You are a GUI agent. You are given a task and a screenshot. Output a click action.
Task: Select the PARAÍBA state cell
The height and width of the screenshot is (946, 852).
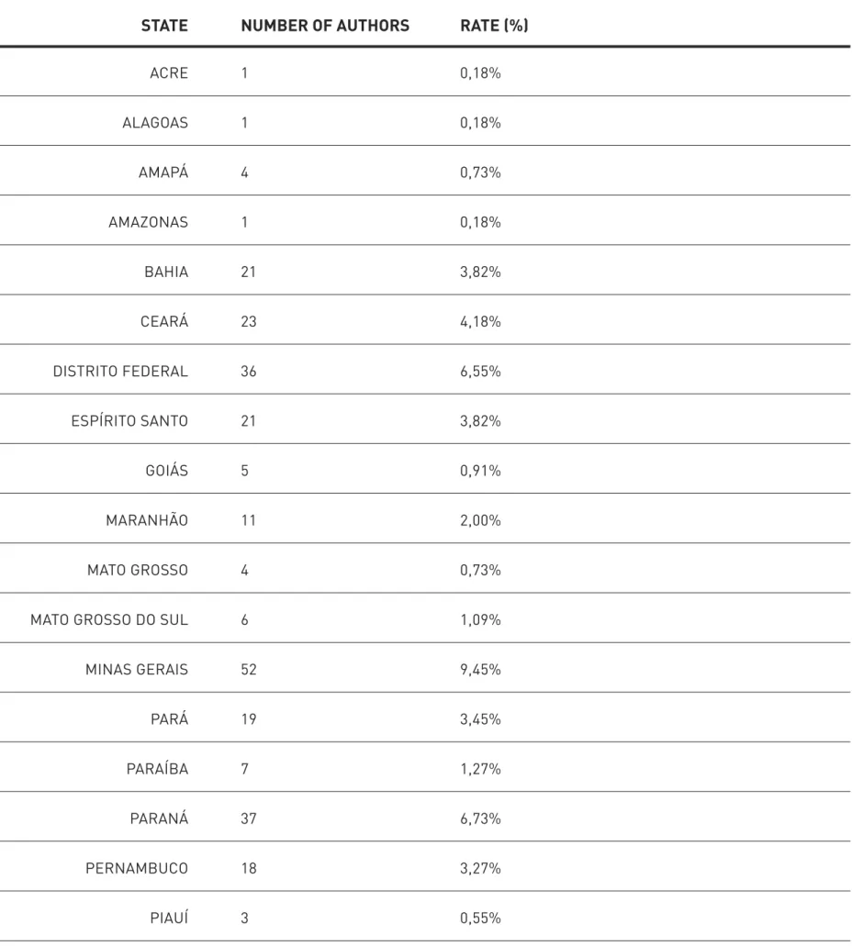click(157, 769)
